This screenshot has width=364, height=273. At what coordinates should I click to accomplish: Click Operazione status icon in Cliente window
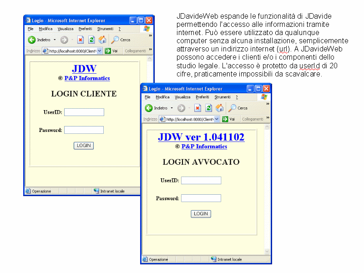tap(28, 191)
